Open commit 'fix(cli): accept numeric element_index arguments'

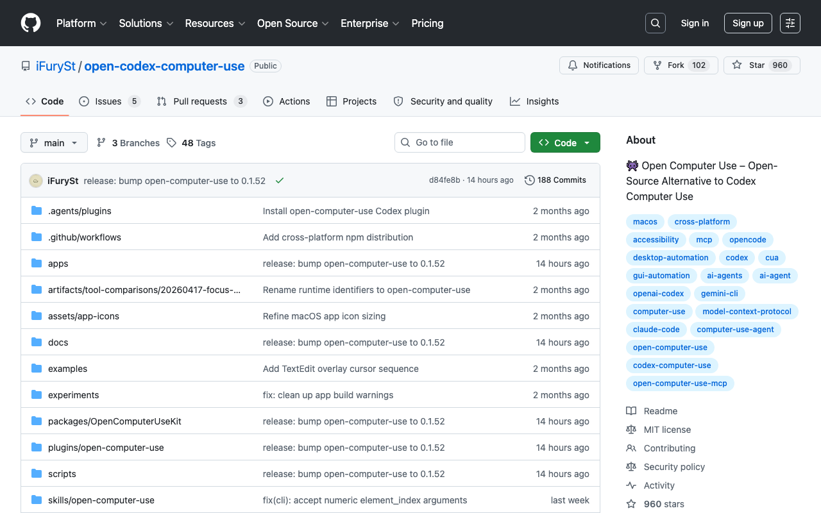coord(365,500)
